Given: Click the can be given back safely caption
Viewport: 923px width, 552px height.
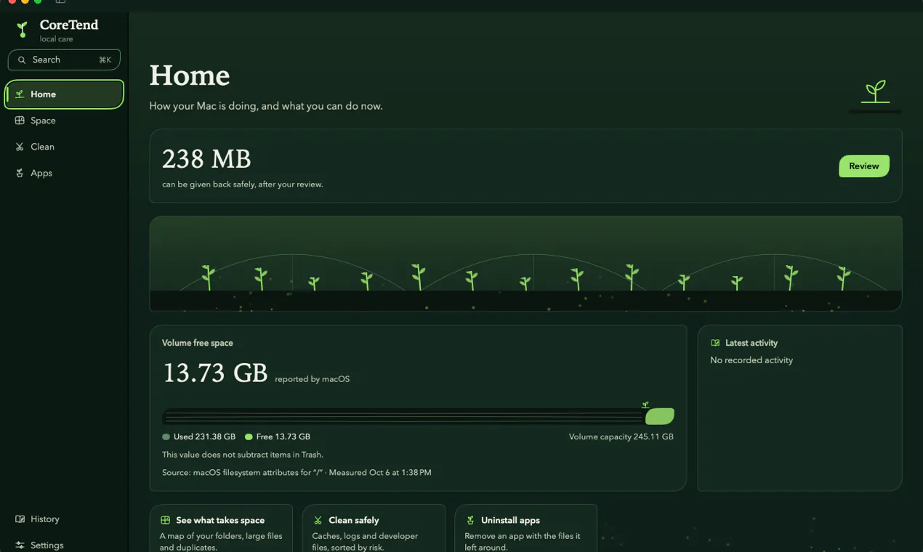Looking at the screenshot, I should pos(243,184).
